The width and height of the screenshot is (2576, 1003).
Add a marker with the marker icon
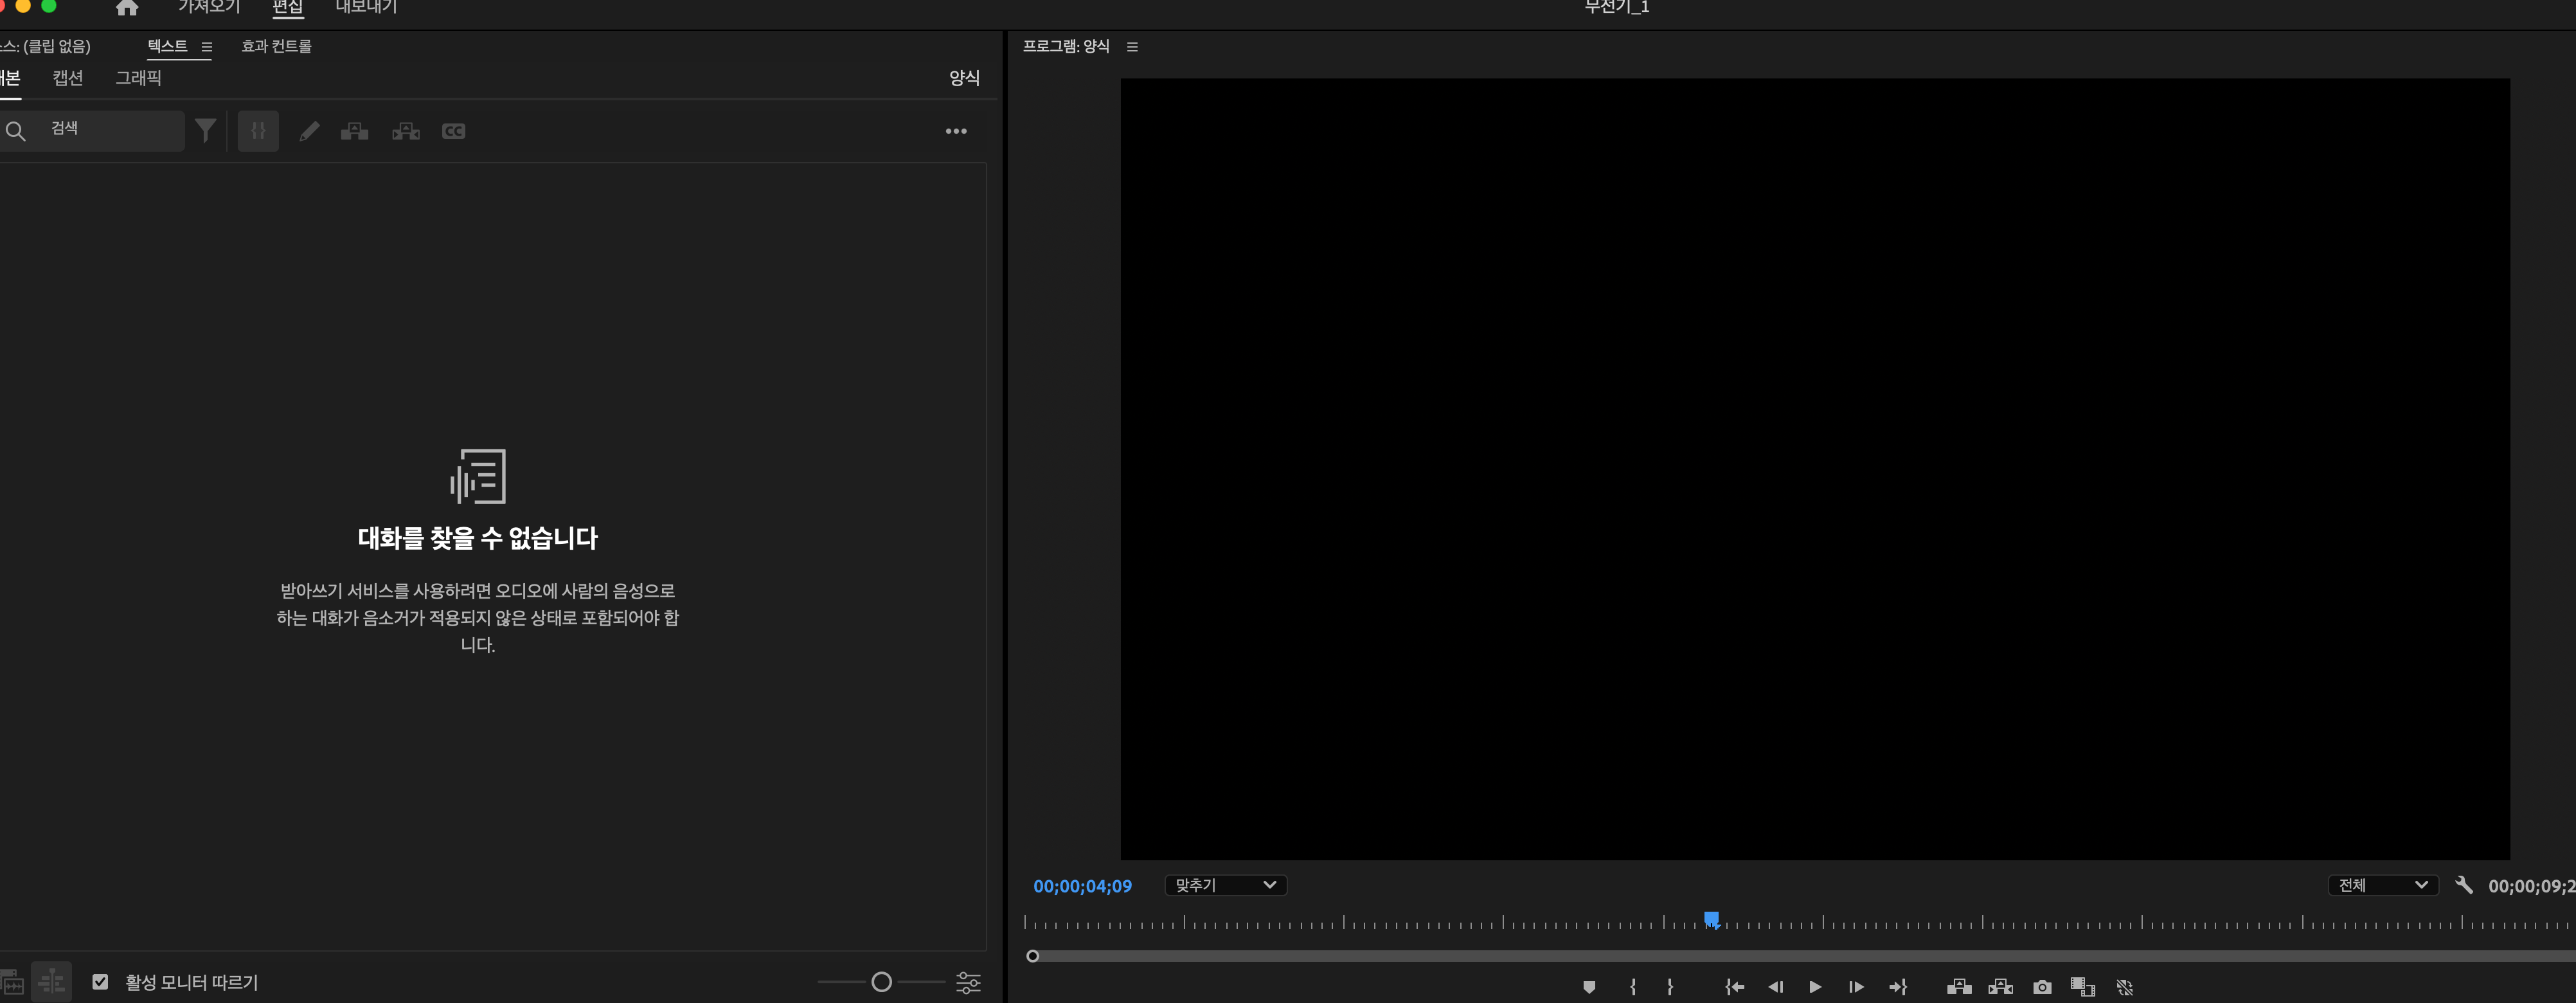[1589, 987]
